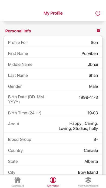Switch to View Connections tab
106x188 pixels.
(88, 186)
